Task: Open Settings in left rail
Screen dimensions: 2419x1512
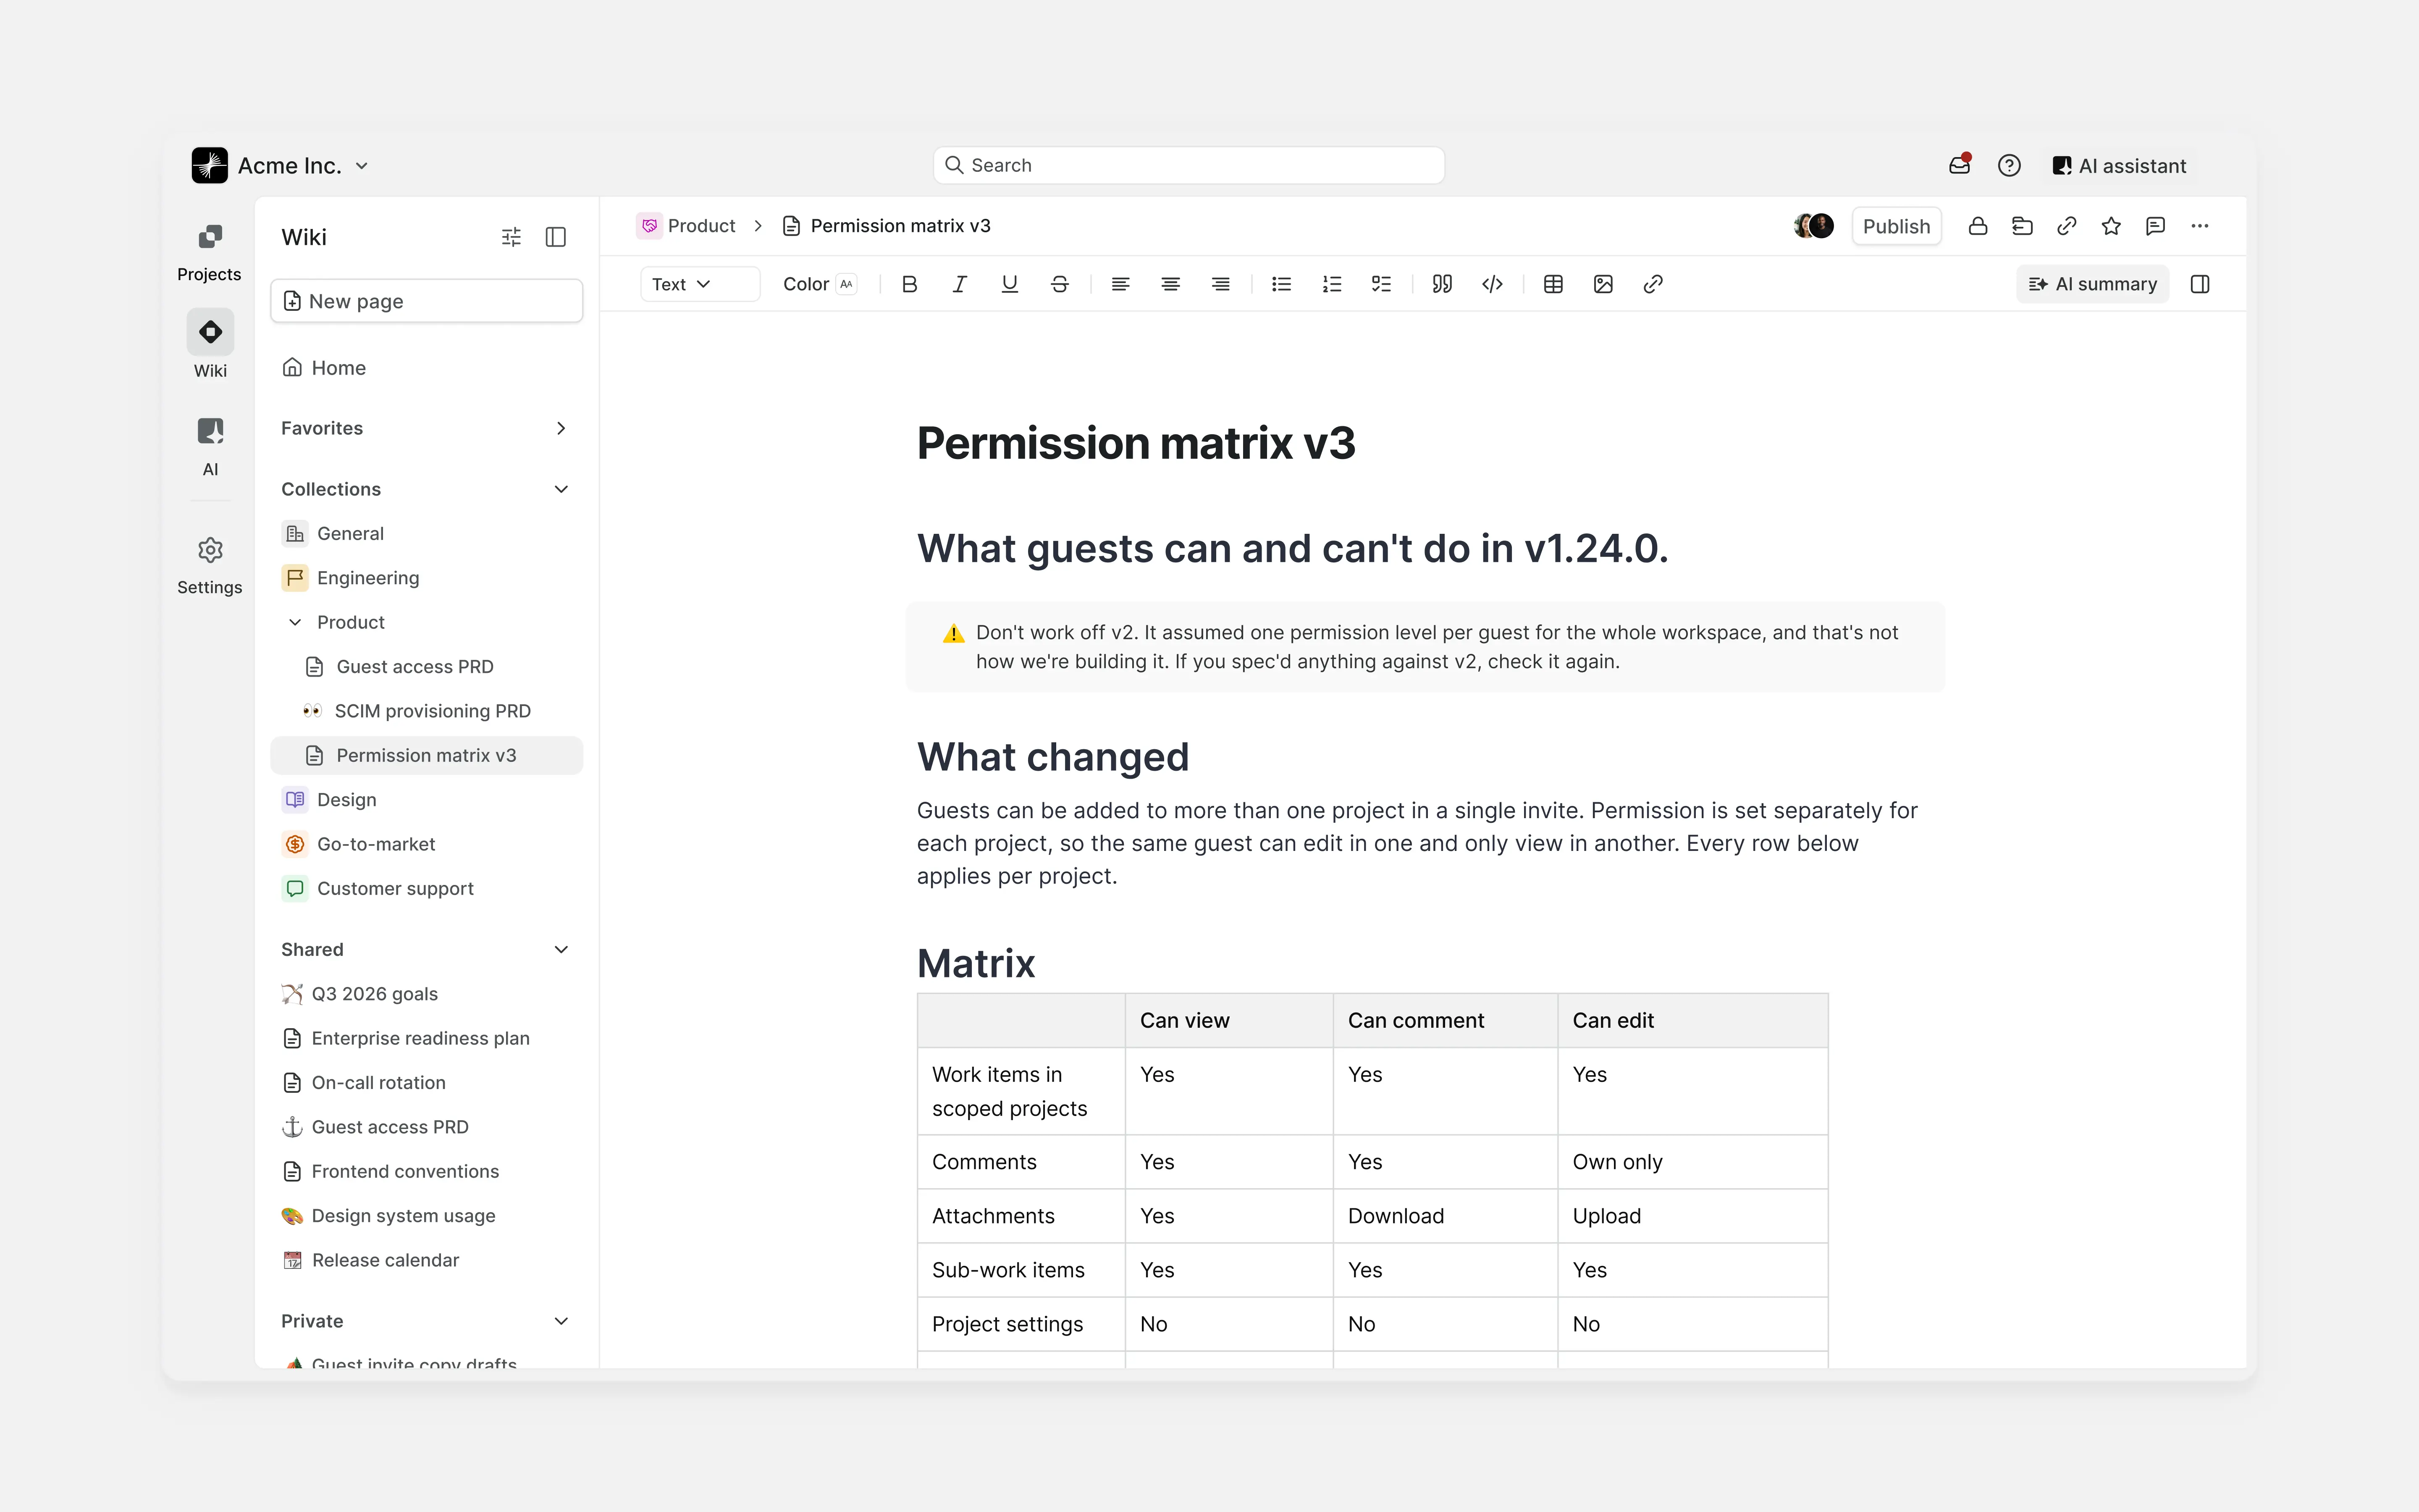Action: click(x=210, y=566)
